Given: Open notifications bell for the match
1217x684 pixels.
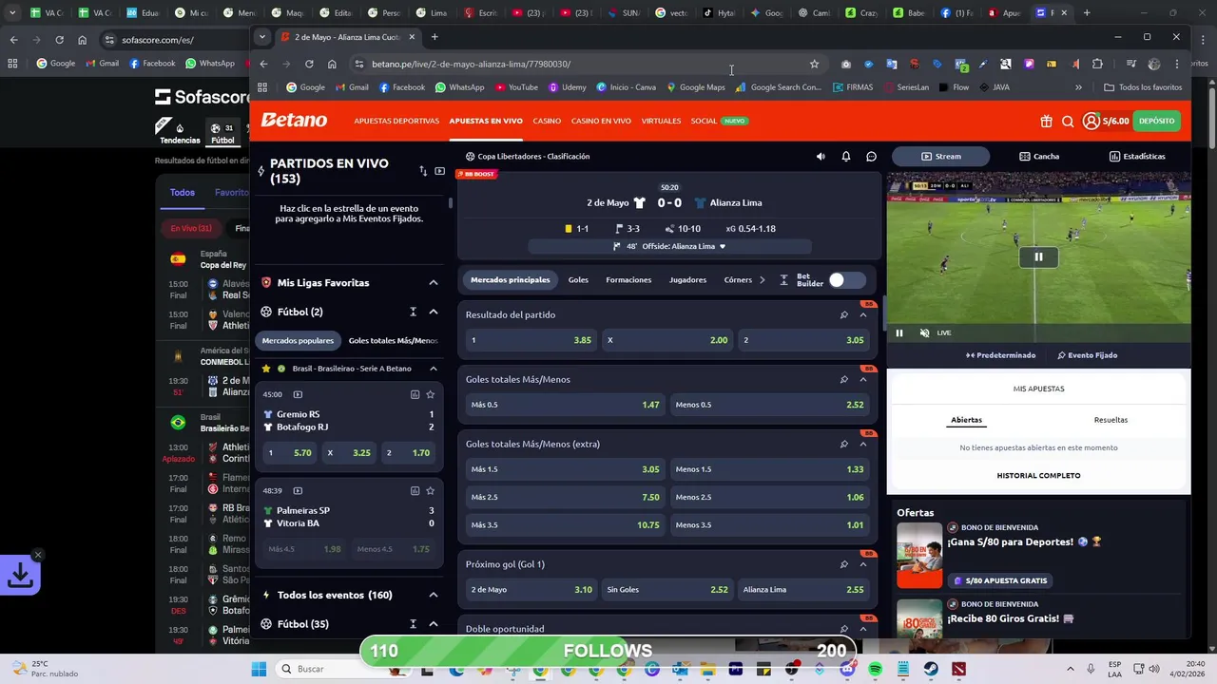Looking at the screenshot, I should [845, 156].
